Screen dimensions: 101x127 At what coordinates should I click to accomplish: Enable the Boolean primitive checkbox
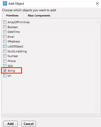(x=5, y=27)
